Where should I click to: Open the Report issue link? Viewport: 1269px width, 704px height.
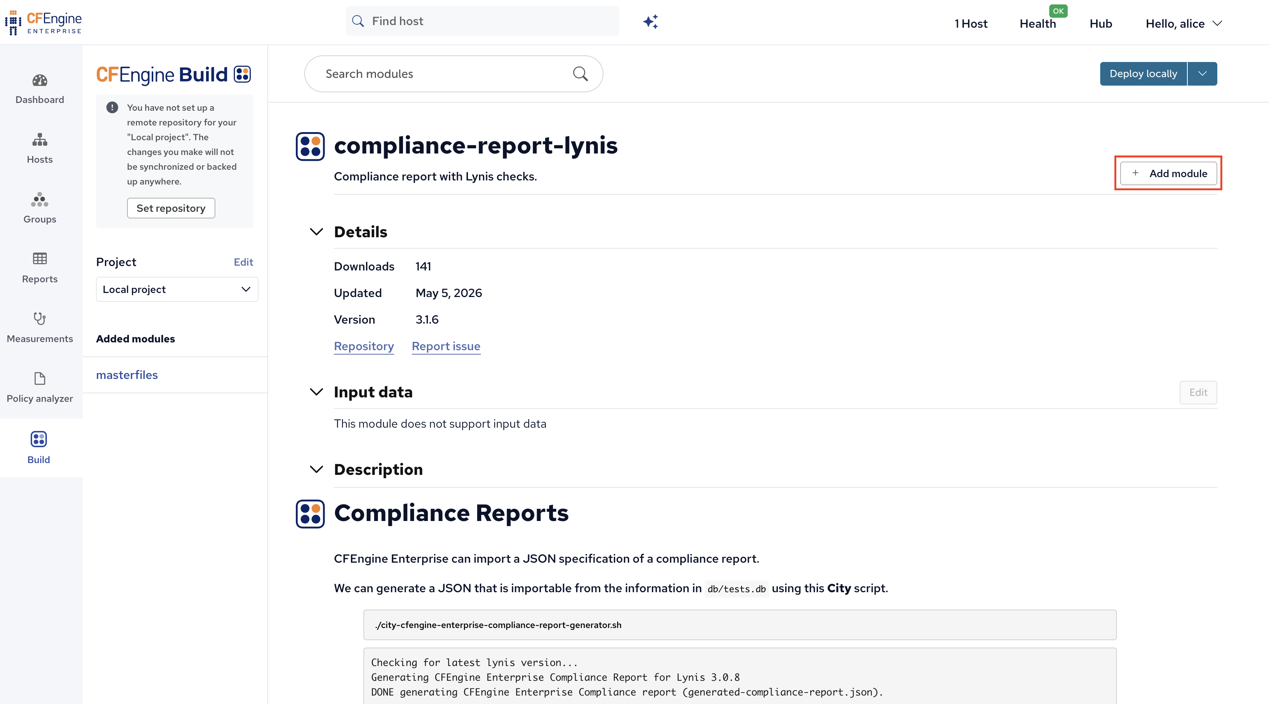(446, 346)
